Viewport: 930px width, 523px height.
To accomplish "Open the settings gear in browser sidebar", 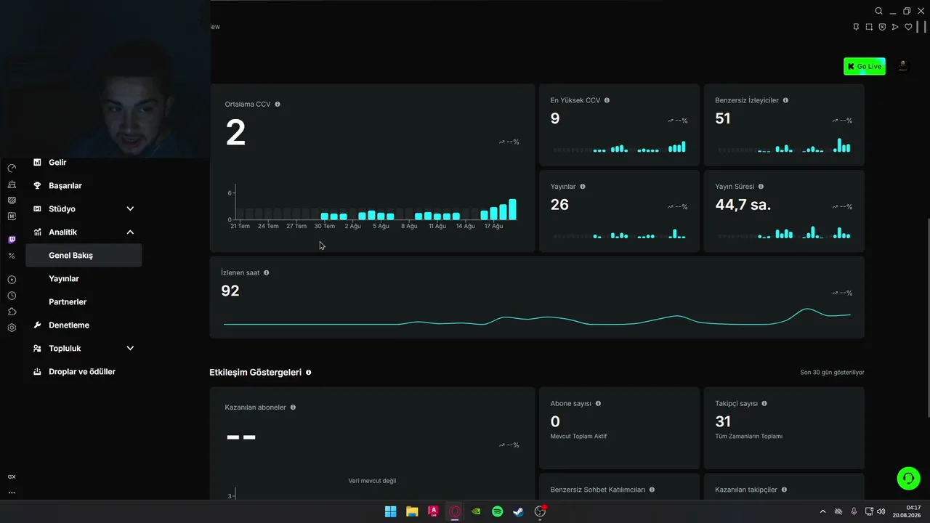I will (12, 328).
